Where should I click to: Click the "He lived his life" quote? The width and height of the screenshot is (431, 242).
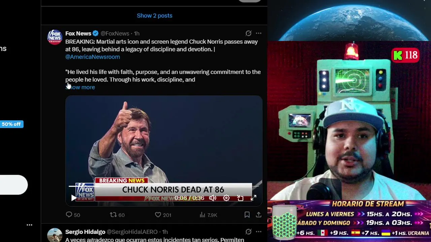coord(163,76)
